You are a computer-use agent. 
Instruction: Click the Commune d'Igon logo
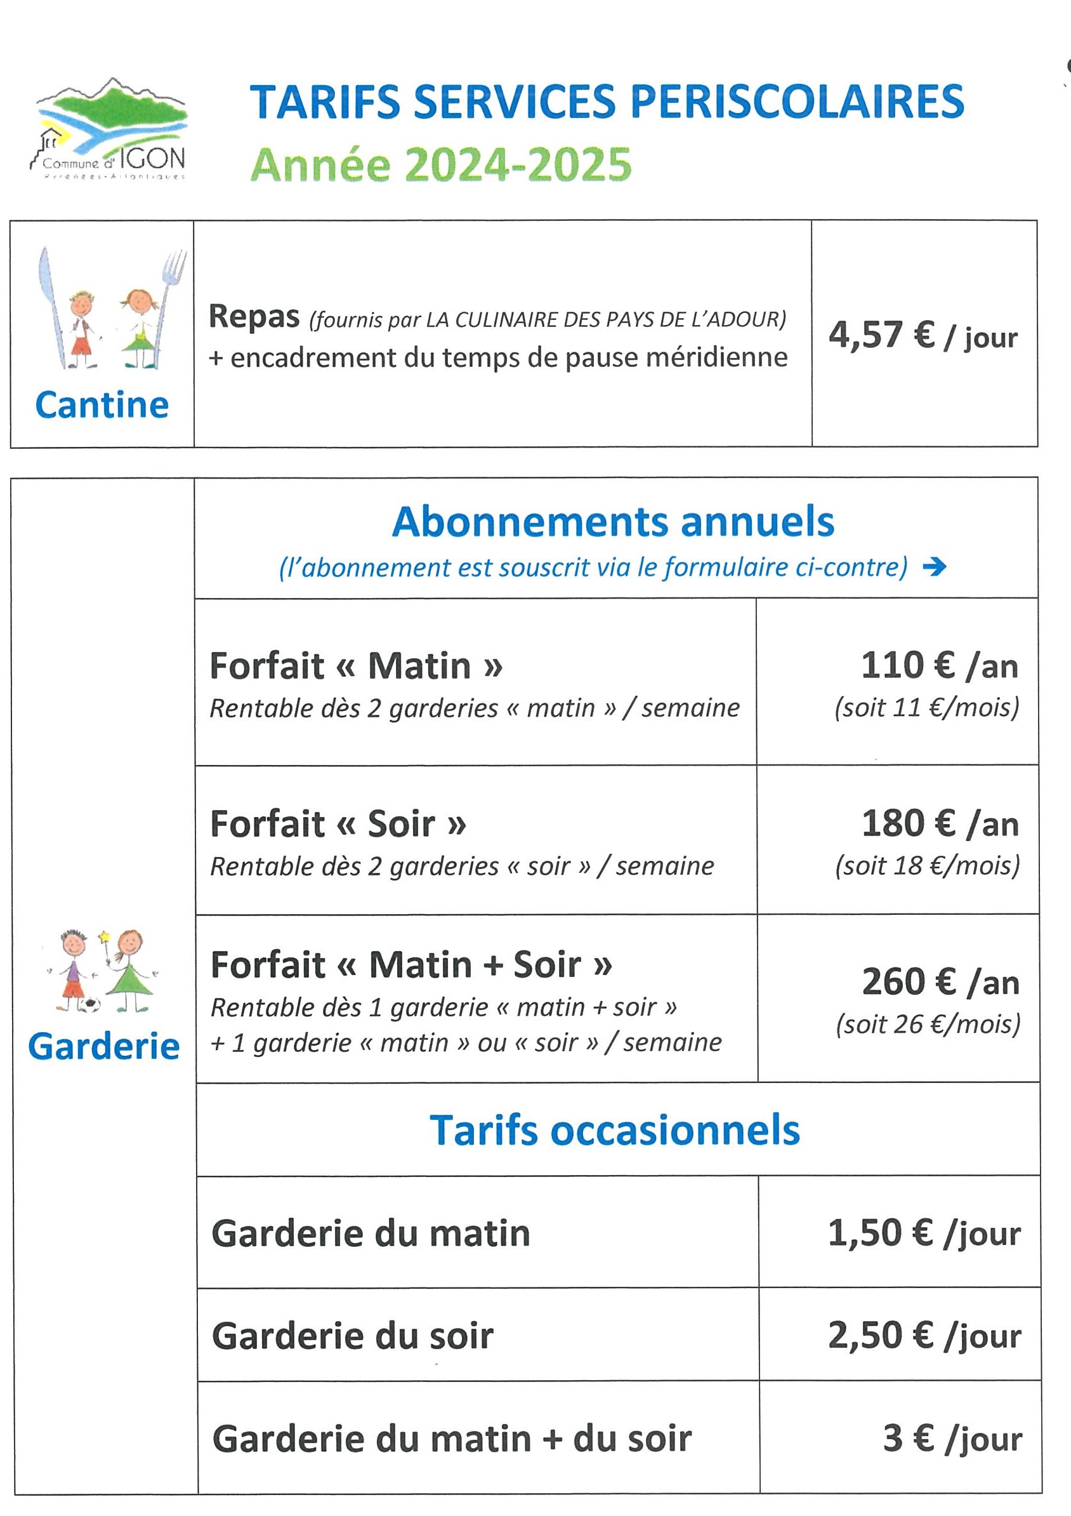[110, 130]
